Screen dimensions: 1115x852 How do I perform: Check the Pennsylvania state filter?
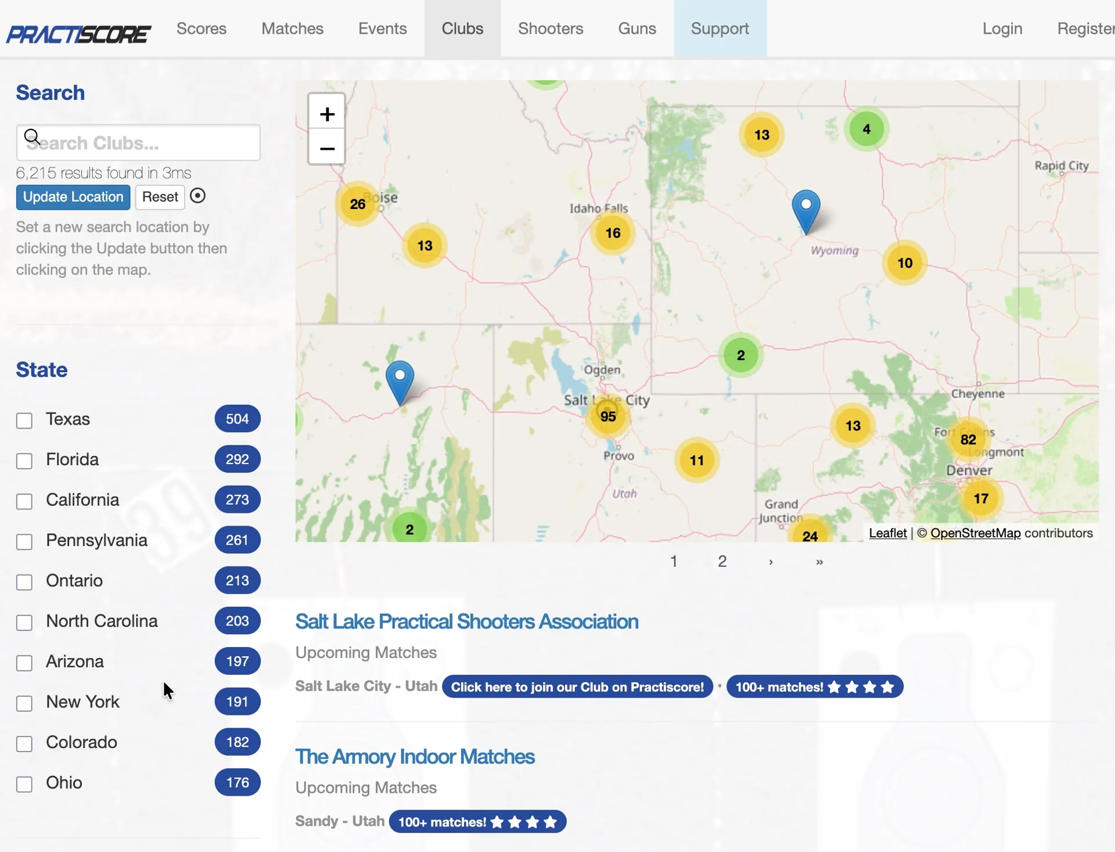pyautogui.click(x=24, y=541)
